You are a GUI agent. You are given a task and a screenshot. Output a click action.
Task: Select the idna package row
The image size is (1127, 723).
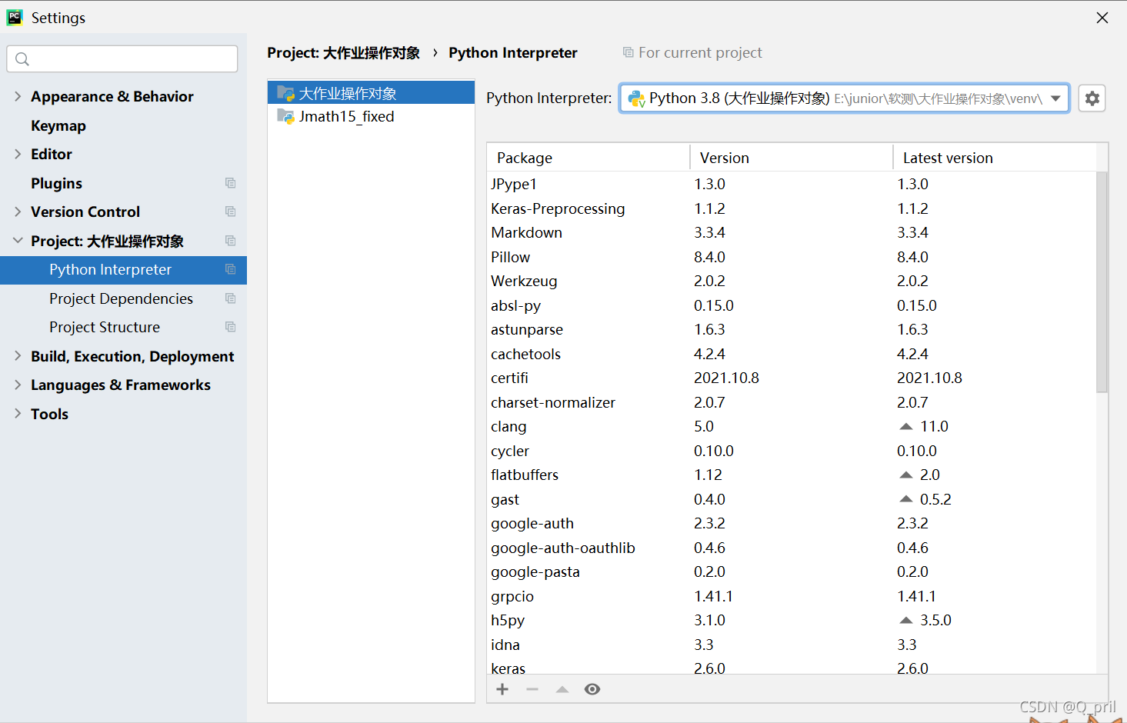tap(792, 645)
